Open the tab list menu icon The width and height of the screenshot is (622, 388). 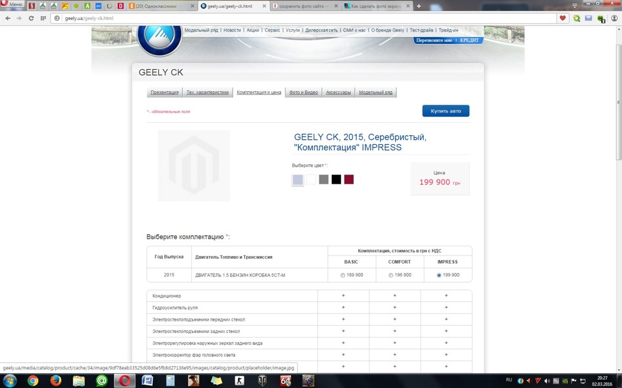point(575,5)
